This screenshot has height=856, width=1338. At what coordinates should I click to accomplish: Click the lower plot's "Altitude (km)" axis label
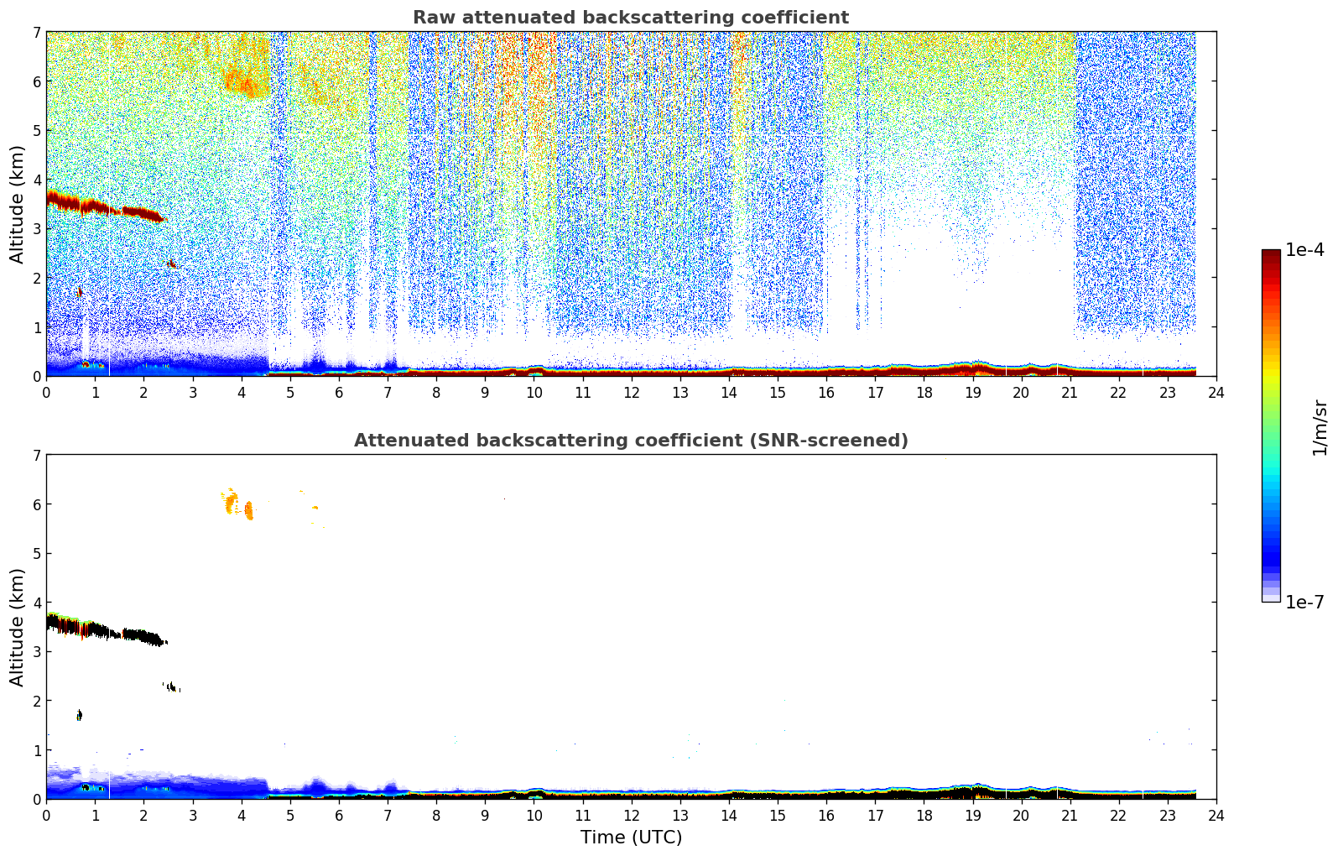tap(18, 627)
